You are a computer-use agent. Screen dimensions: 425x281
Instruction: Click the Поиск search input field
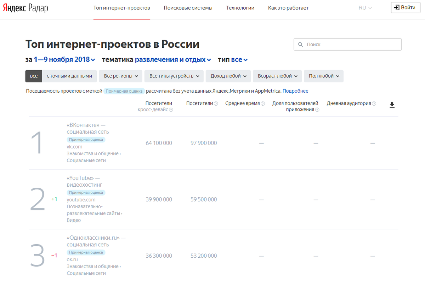(x=347, y=45)
